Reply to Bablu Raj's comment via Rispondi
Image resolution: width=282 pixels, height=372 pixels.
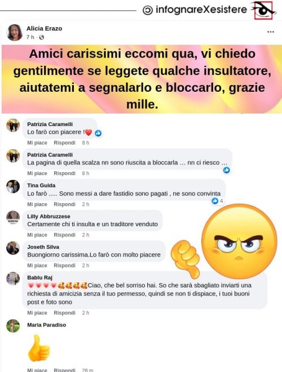(x=64, y=313)
